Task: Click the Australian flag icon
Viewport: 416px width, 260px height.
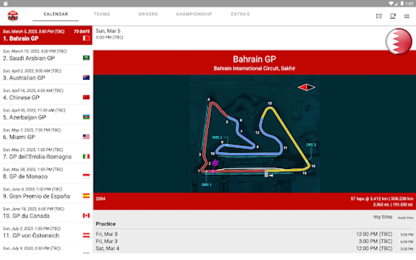Action: tap(86, 77)
